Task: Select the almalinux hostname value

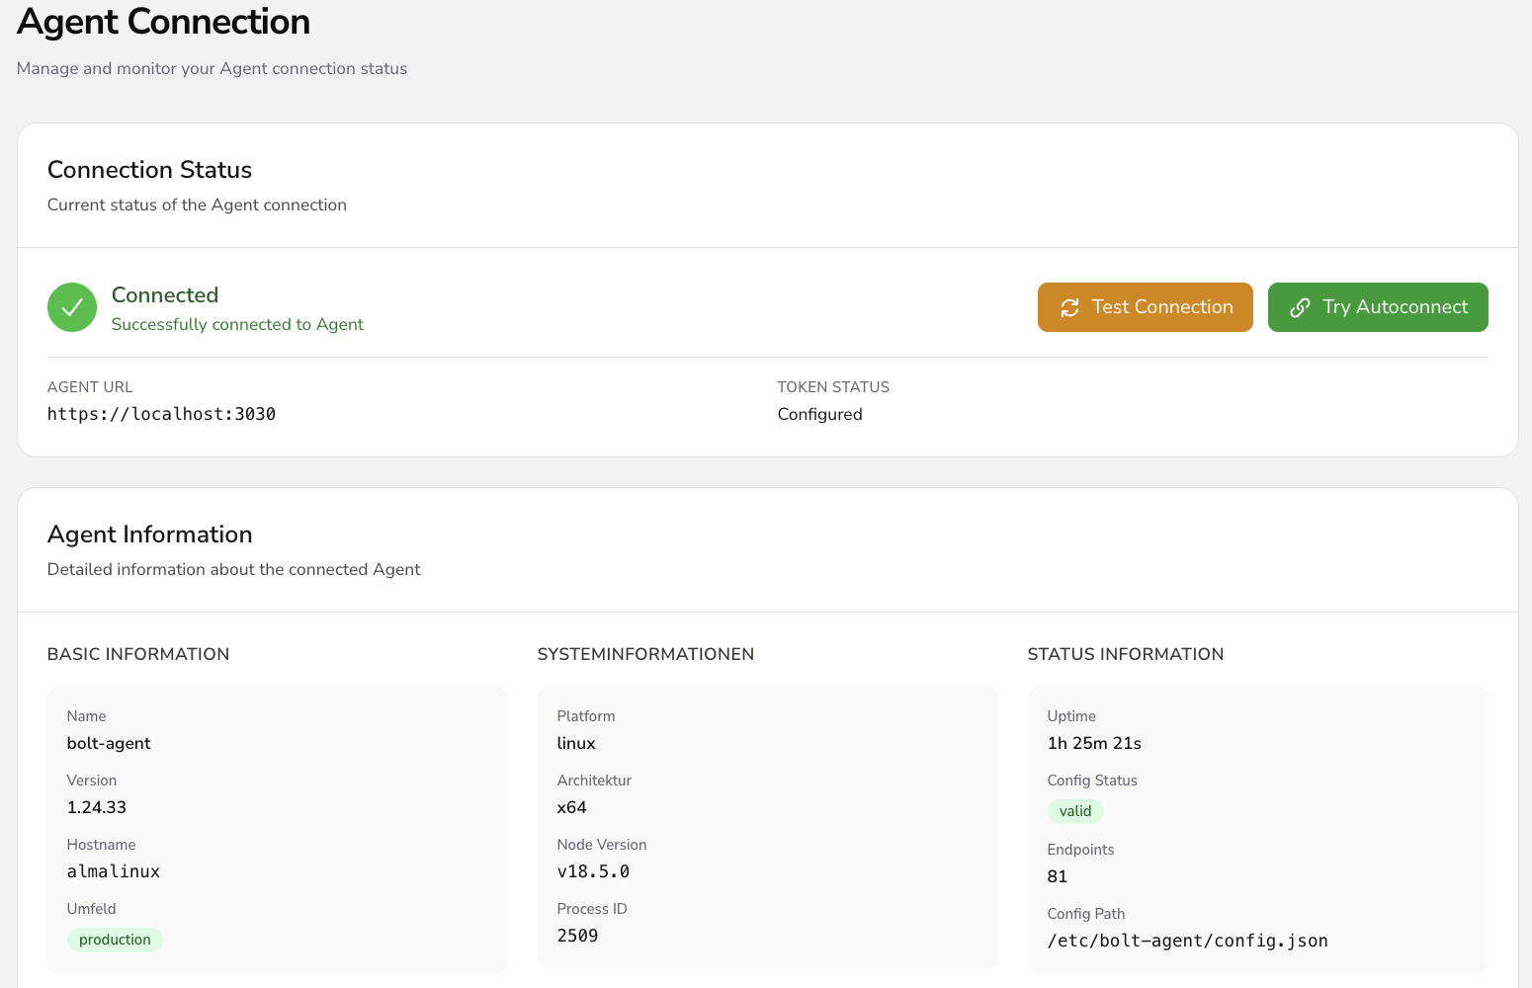Action: (114, 871)
